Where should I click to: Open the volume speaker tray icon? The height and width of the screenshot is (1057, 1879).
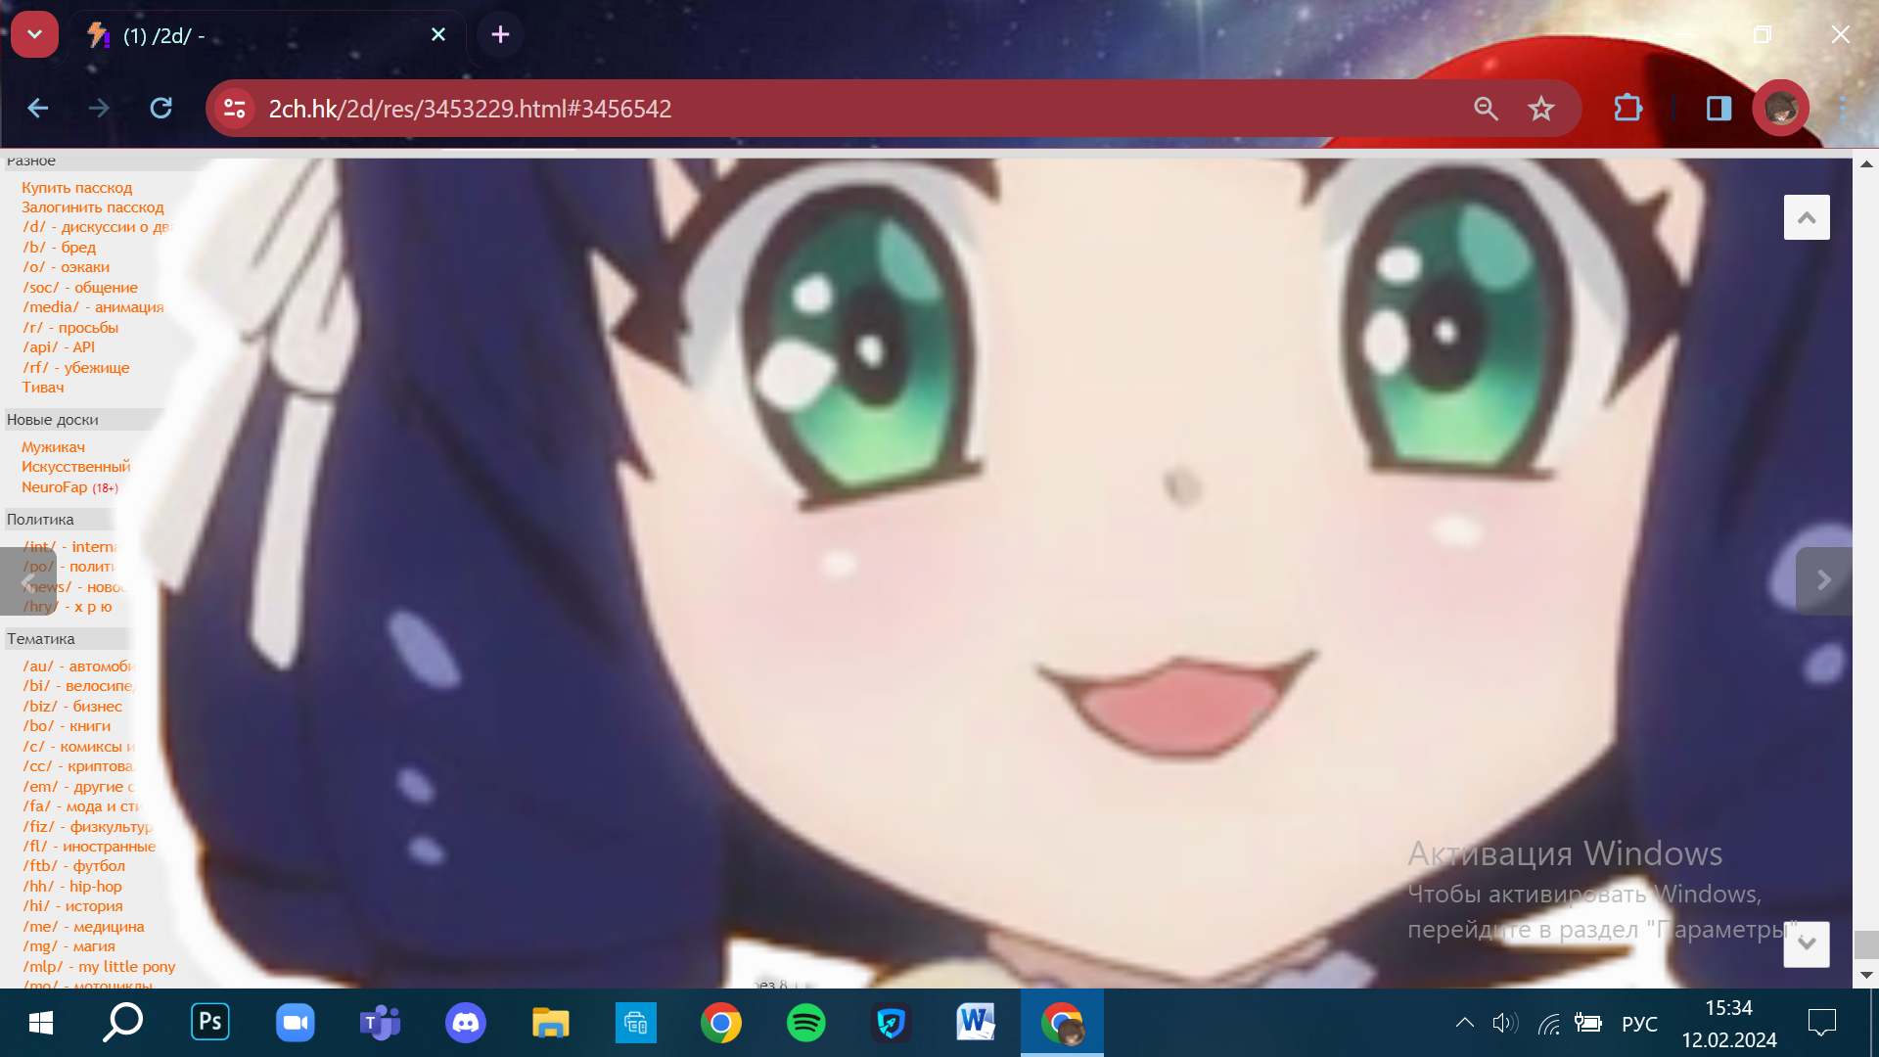(1505, 1023)
